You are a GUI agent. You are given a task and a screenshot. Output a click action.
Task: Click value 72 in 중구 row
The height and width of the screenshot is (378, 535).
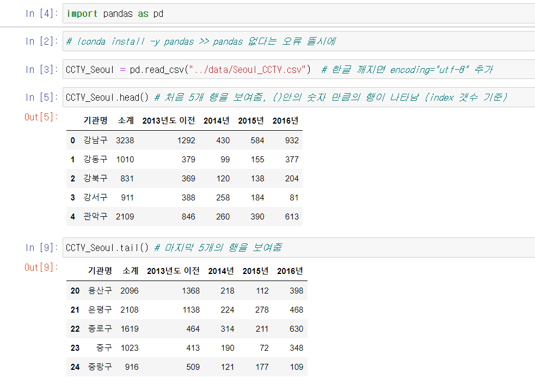coord(264,348)
